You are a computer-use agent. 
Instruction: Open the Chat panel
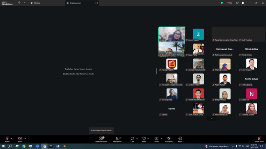[132, 139]
